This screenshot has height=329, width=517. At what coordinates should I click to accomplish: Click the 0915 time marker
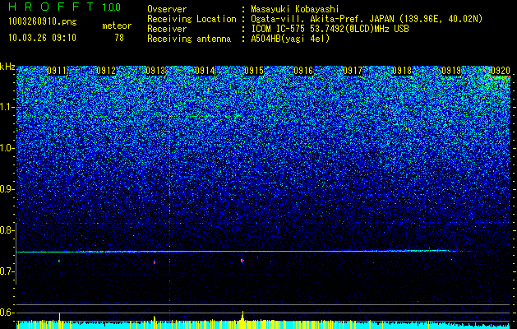254,71
